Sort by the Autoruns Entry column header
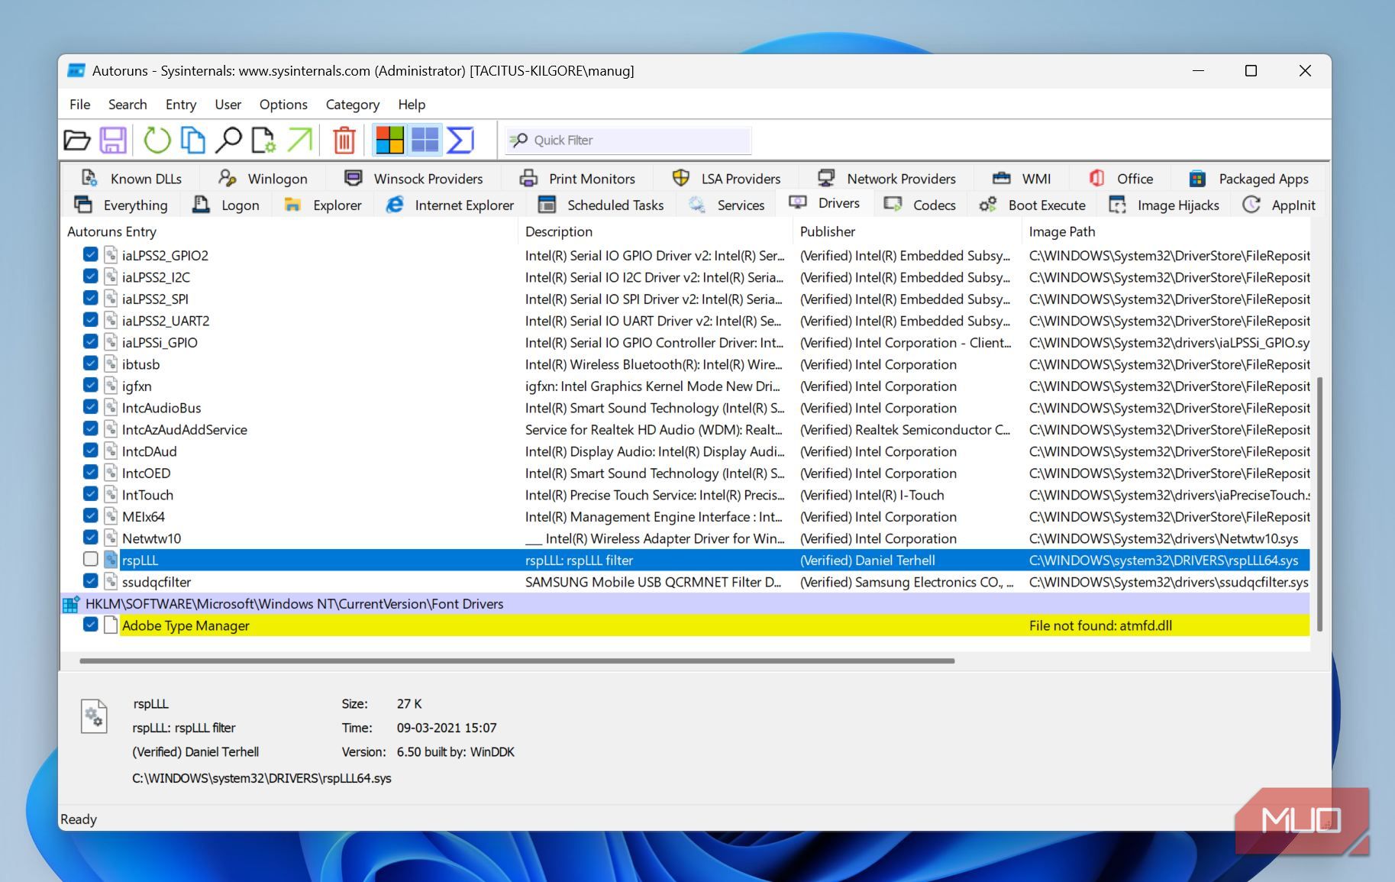This screenshot has width=1395, height=882. click(289, 231)
